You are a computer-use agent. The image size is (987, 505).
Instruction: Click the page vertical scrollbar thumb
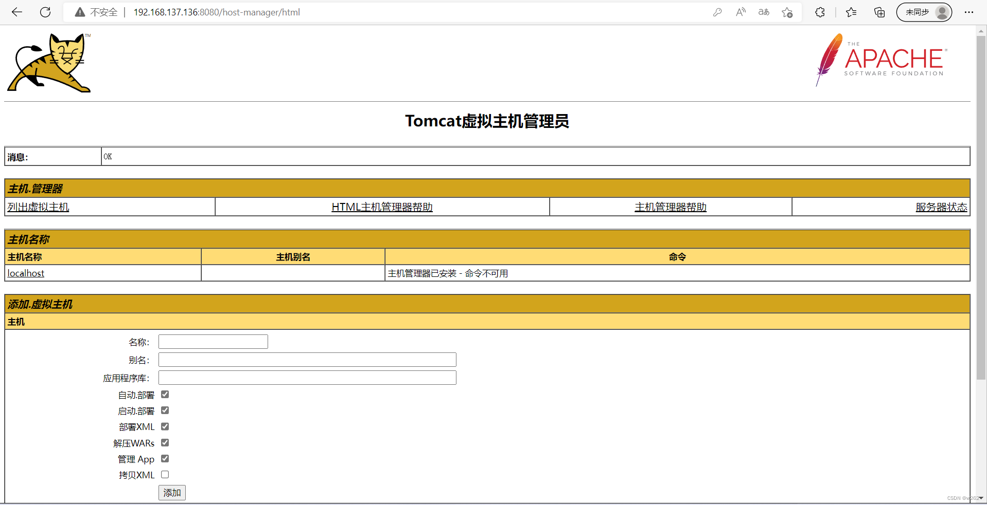(981, 208)
